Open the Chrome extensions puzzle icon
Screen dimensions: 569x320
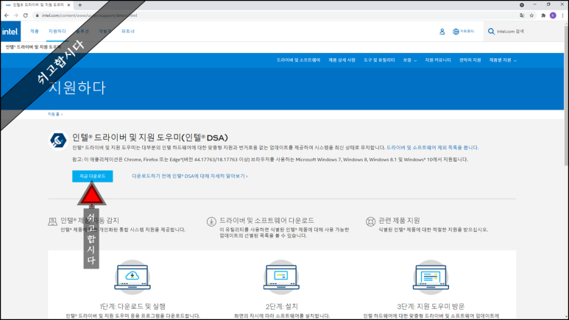pyautogui.click(x=543, y=15)
